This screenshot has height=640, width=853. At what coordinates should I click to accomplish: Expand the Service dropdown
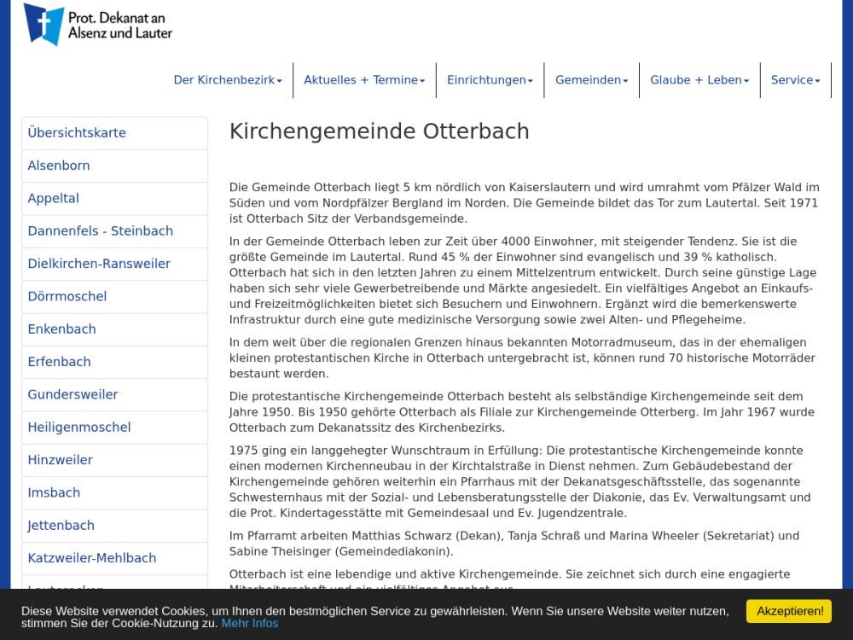pyautogui.click(x=795, y=80)
